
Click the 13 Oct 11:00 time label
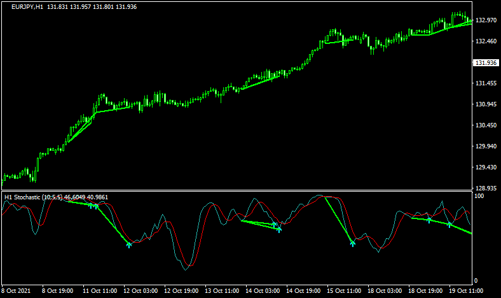click(223, 290)
